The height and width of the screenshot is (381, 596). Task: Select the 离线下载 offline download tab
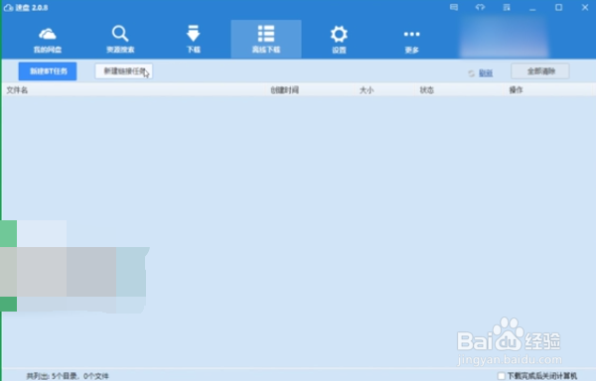pyautogui.click(x=266, y=40)
